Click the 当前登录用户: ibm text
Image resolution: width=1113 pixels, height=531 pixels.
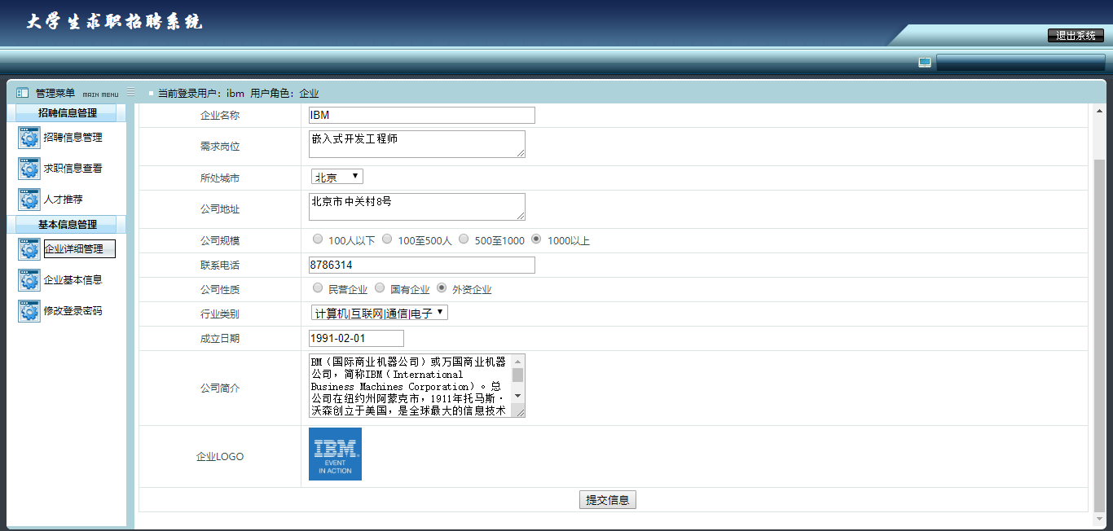coord(201,94)
